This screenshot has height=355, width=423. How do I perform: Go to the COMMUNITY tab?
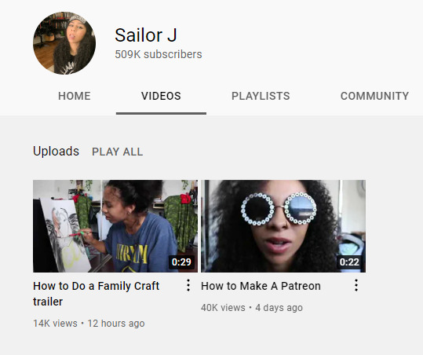[374, 96]
